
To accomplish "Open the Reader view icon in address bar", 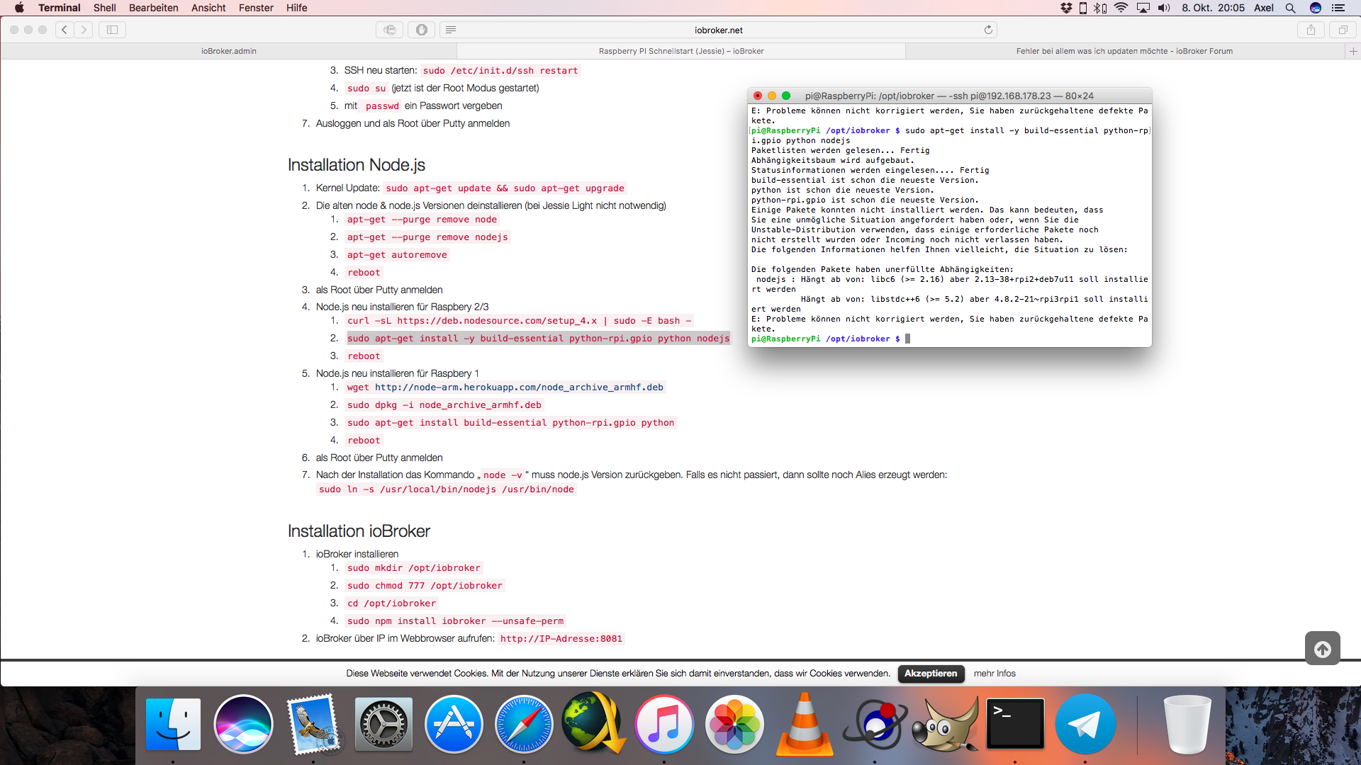I will click(x=451, y=30).
